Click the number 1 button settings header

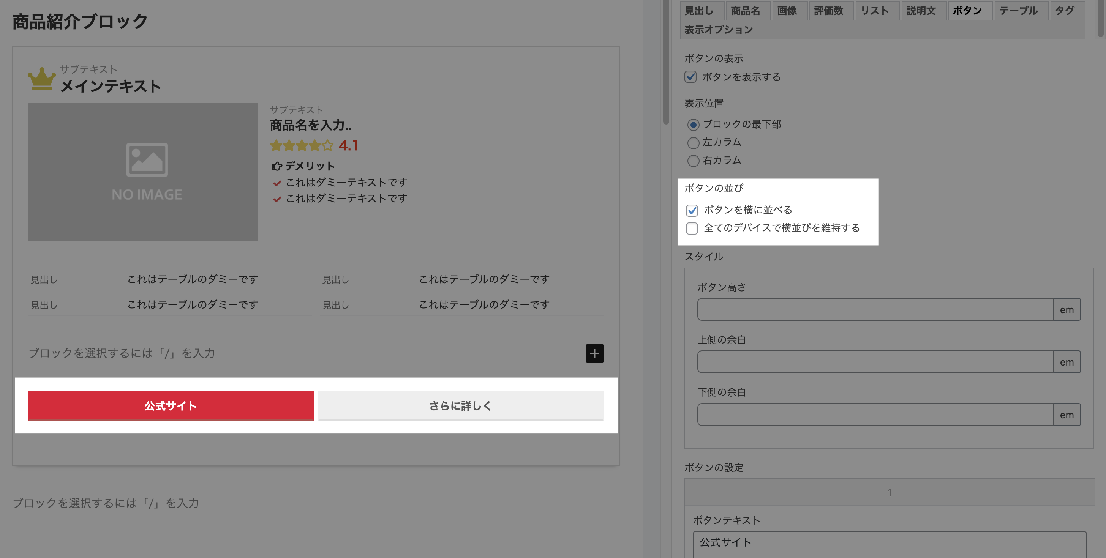(890, 492)
